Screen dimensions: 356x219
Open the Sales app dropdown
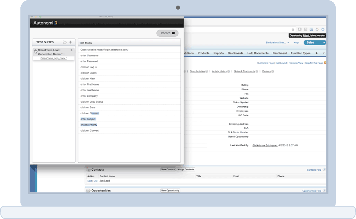(x=315, y=43)
